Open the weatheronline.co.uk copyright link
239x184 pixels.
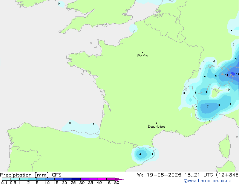207,181
